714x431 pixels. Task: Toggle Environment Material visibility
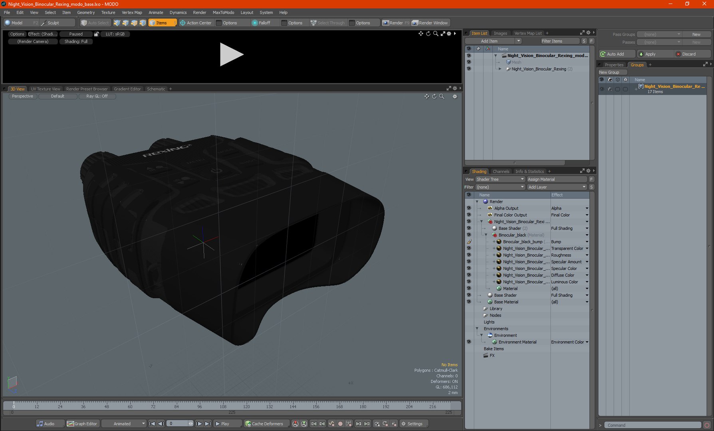(469, 342)
